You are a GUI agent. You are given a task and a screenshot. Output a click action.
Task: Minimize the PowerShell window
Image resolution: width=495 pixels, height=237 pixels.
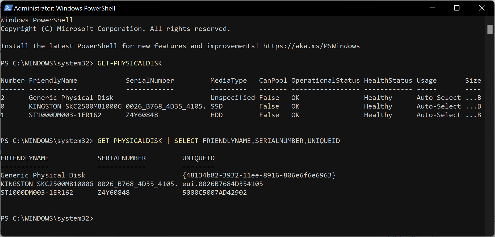click(432, 8)
